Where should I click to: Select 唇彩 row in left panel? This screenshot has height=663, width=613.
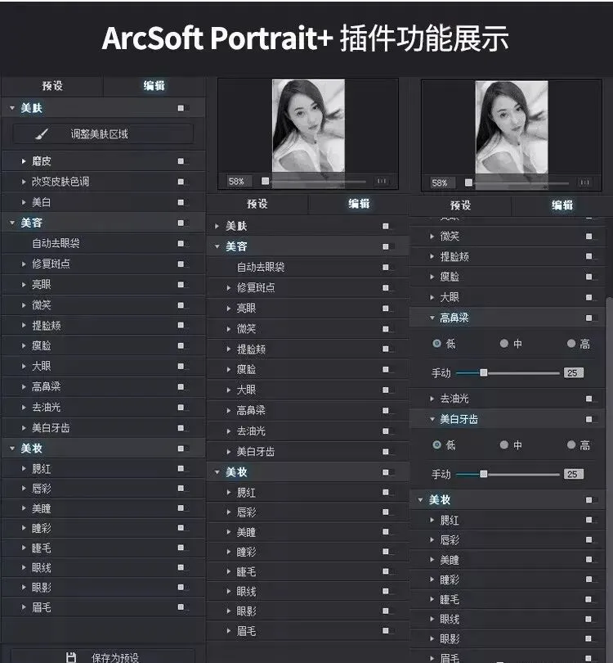104,489
